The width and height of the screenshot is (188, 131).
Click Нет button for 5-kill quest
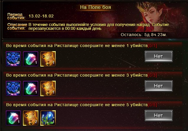click(159, 116)
